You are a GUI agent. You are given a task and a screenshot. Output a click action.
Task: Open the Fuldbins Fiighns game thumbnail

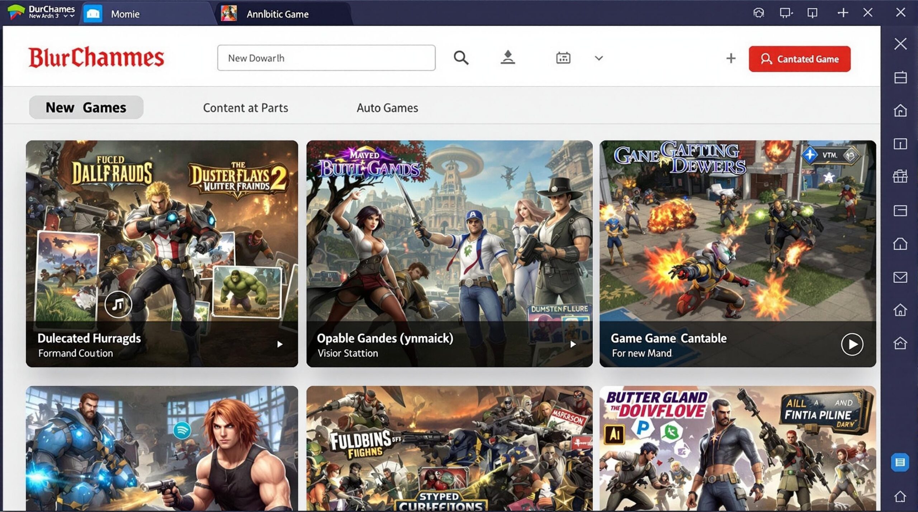(449, 448)
